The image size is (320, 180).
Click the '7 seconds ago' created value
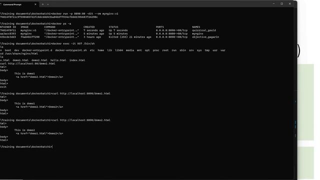(93, 30)
